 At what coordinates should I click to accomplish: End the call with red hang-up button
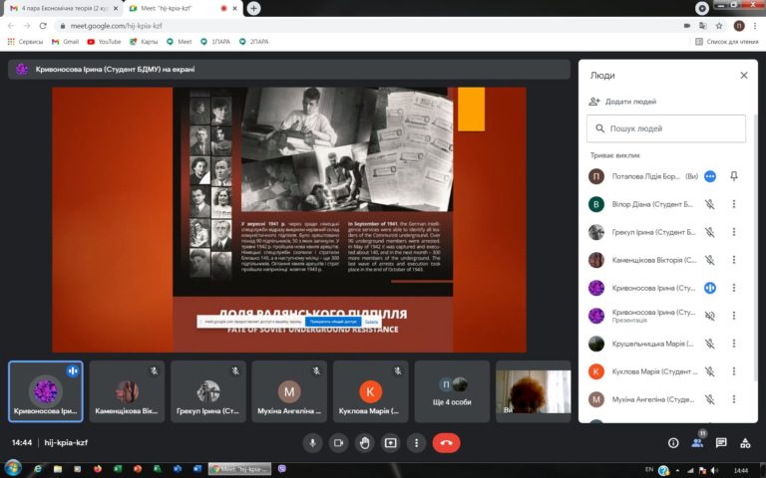(x=446, y=443)
